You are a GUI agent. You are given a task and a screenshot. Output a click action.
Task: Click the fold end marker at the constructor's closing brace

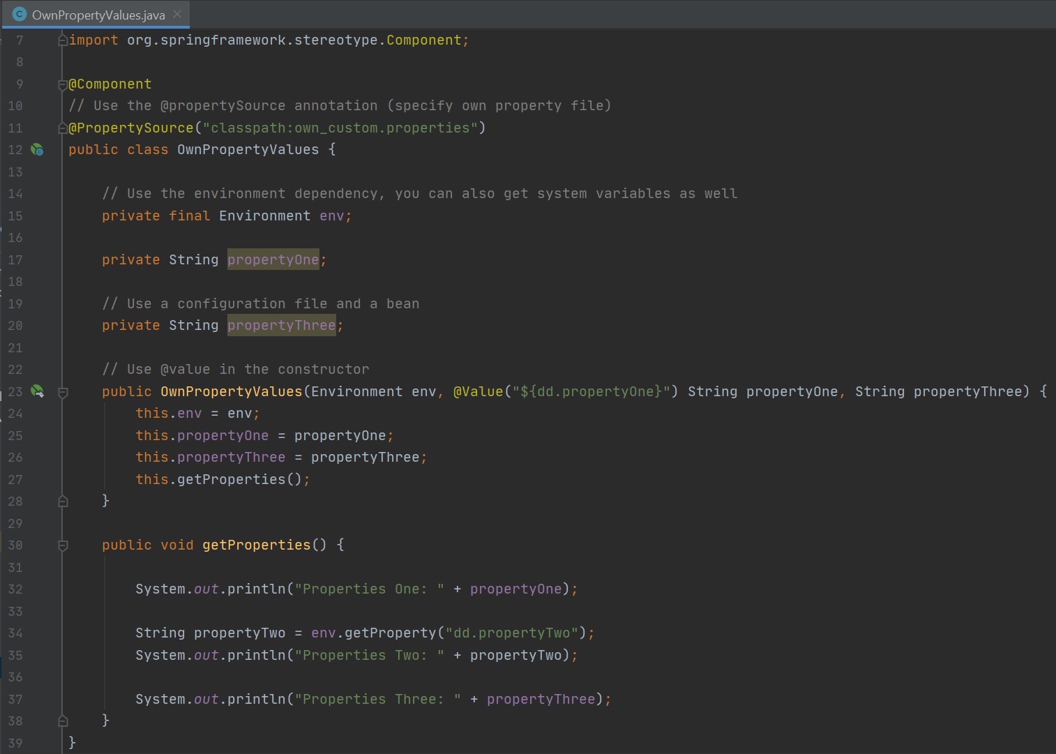[x=63, y=501]
